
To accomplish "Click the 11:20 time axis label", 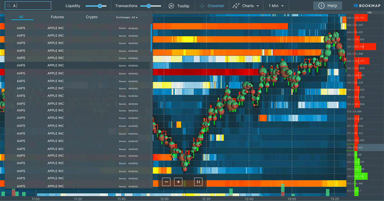I will point(78,199).
